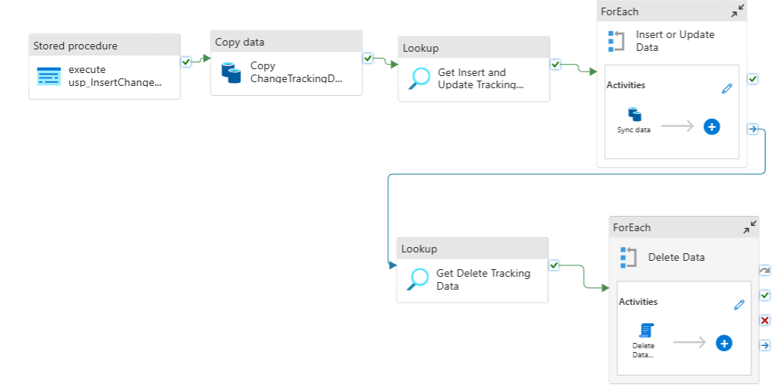
Task: Add activity after Sync data with plus button
Action: [x=711, y=127]
